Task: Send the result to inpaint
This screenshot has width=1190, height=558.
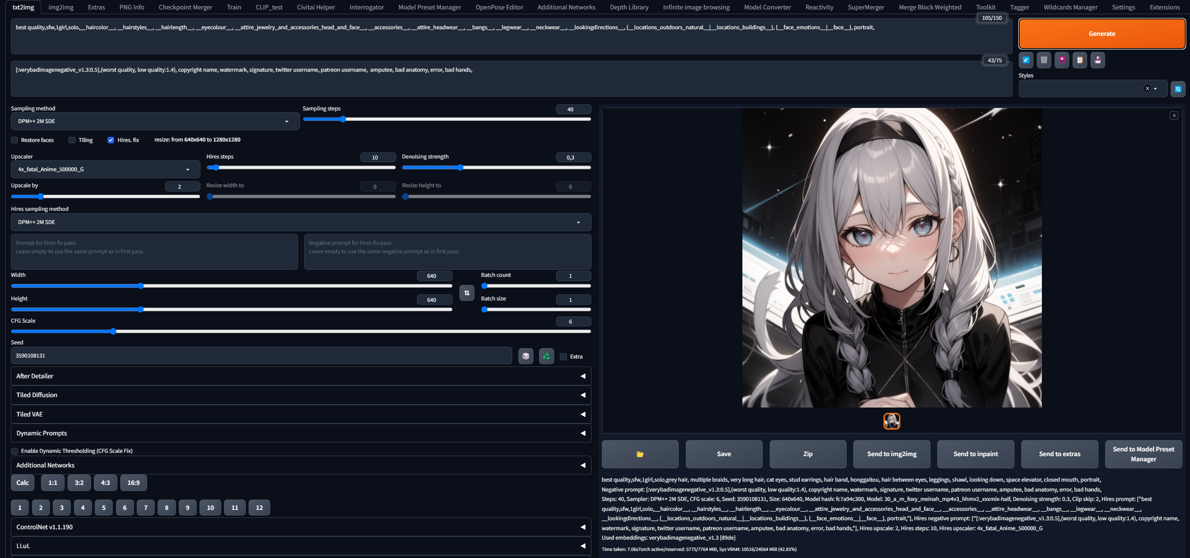Action: click(x=976, y=454)
